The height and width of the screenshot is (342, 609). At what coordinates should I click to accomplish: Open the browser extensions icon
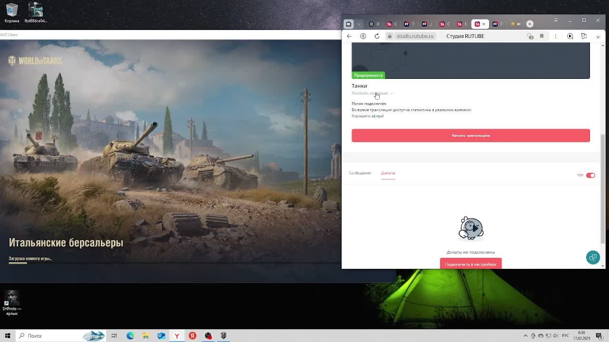coord(584,36)
